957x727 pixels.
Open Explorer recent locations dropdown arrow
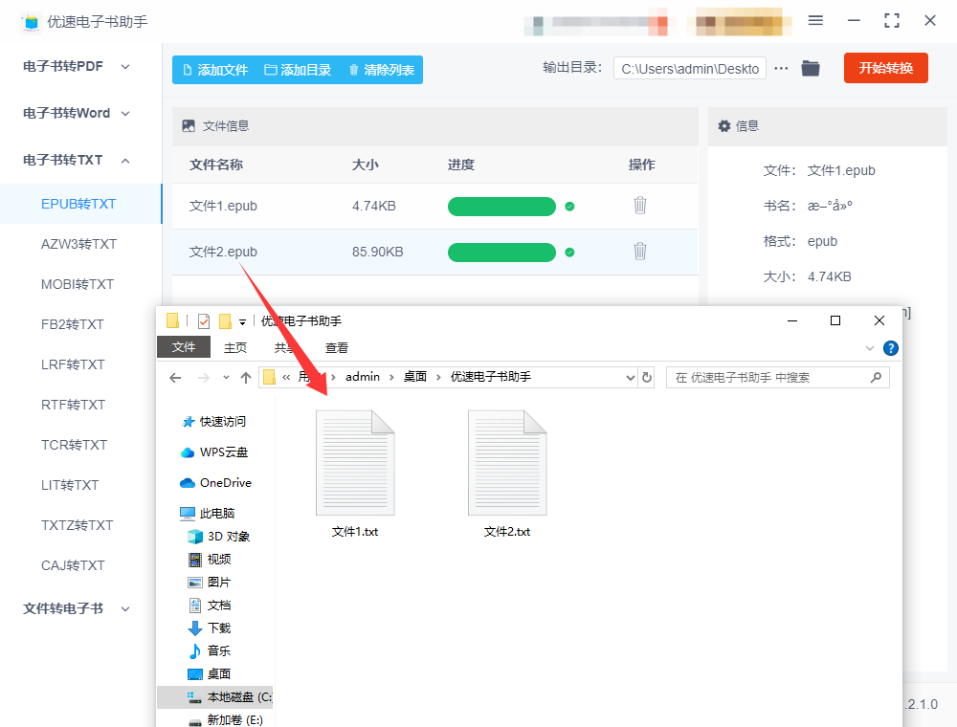(226, 378)
